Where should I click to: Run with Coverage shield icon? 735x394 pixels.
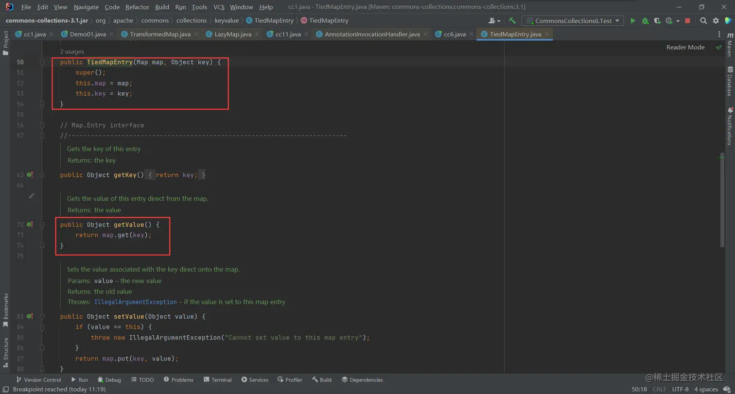pos(657,21)
